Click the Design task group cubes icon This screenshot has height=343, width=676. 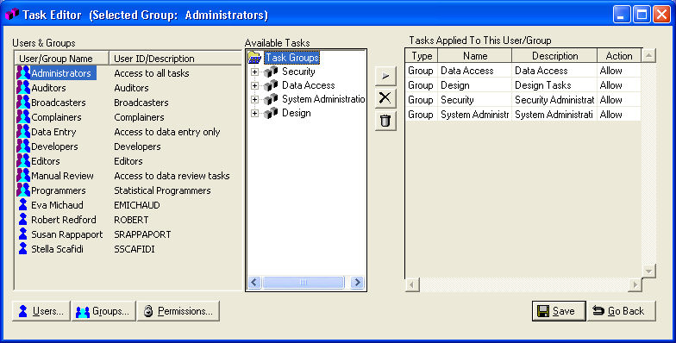271,113
